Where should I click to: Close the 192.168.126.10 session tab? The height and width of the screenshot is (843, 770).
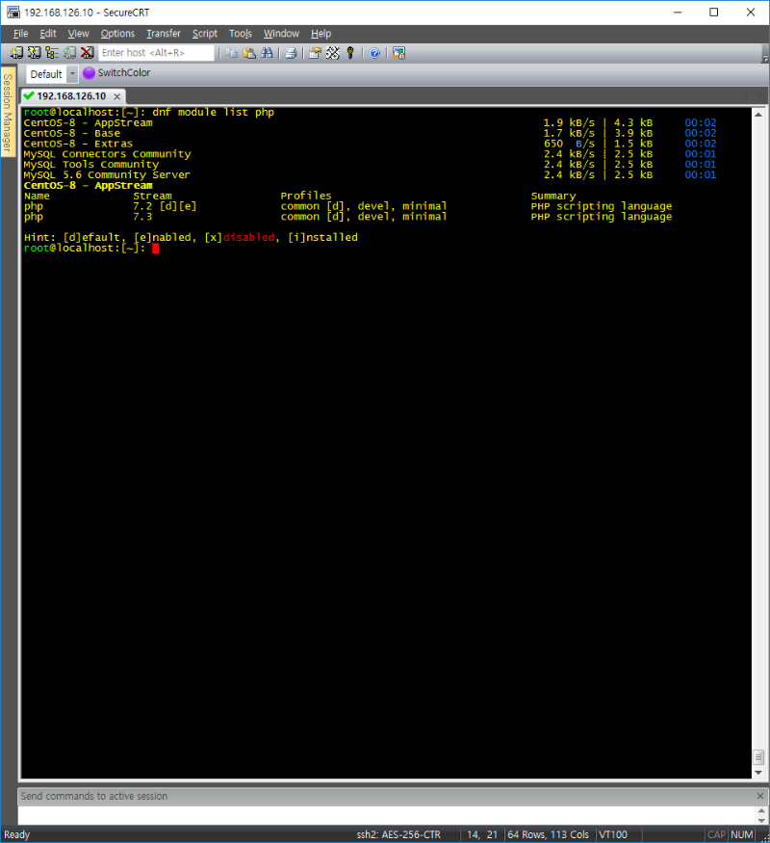coord(116,96)
